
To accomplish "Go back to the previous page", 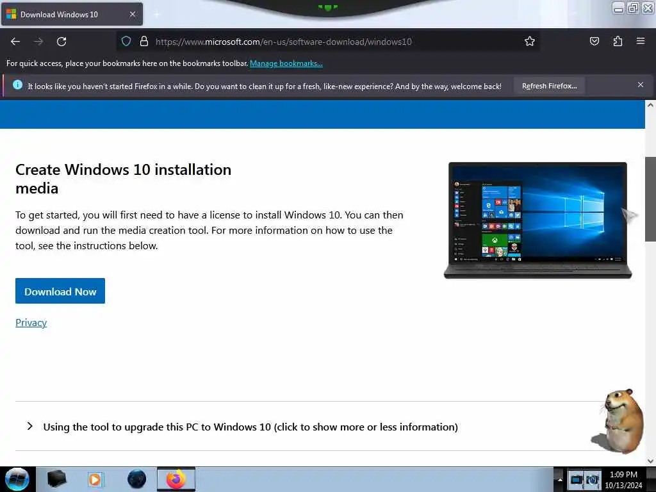I will (x=15, y=42).
